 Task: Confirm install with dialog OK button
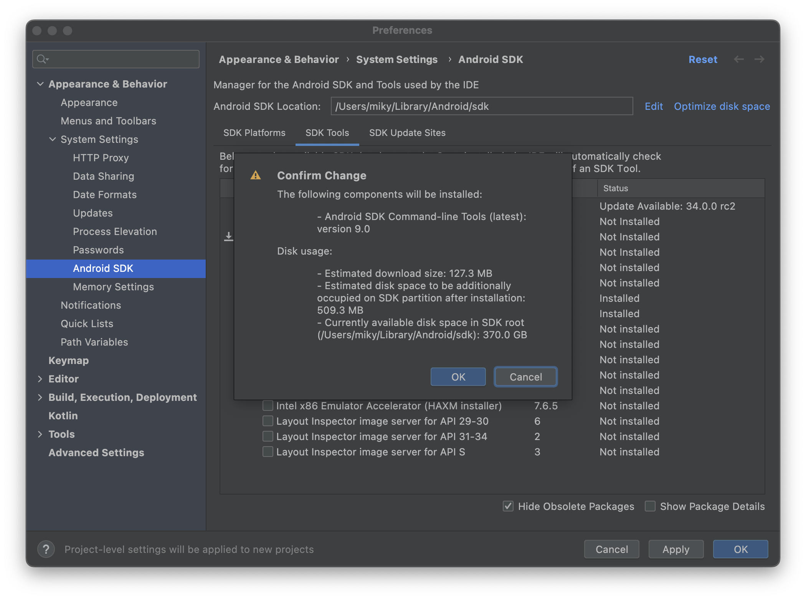click(458, 377)
